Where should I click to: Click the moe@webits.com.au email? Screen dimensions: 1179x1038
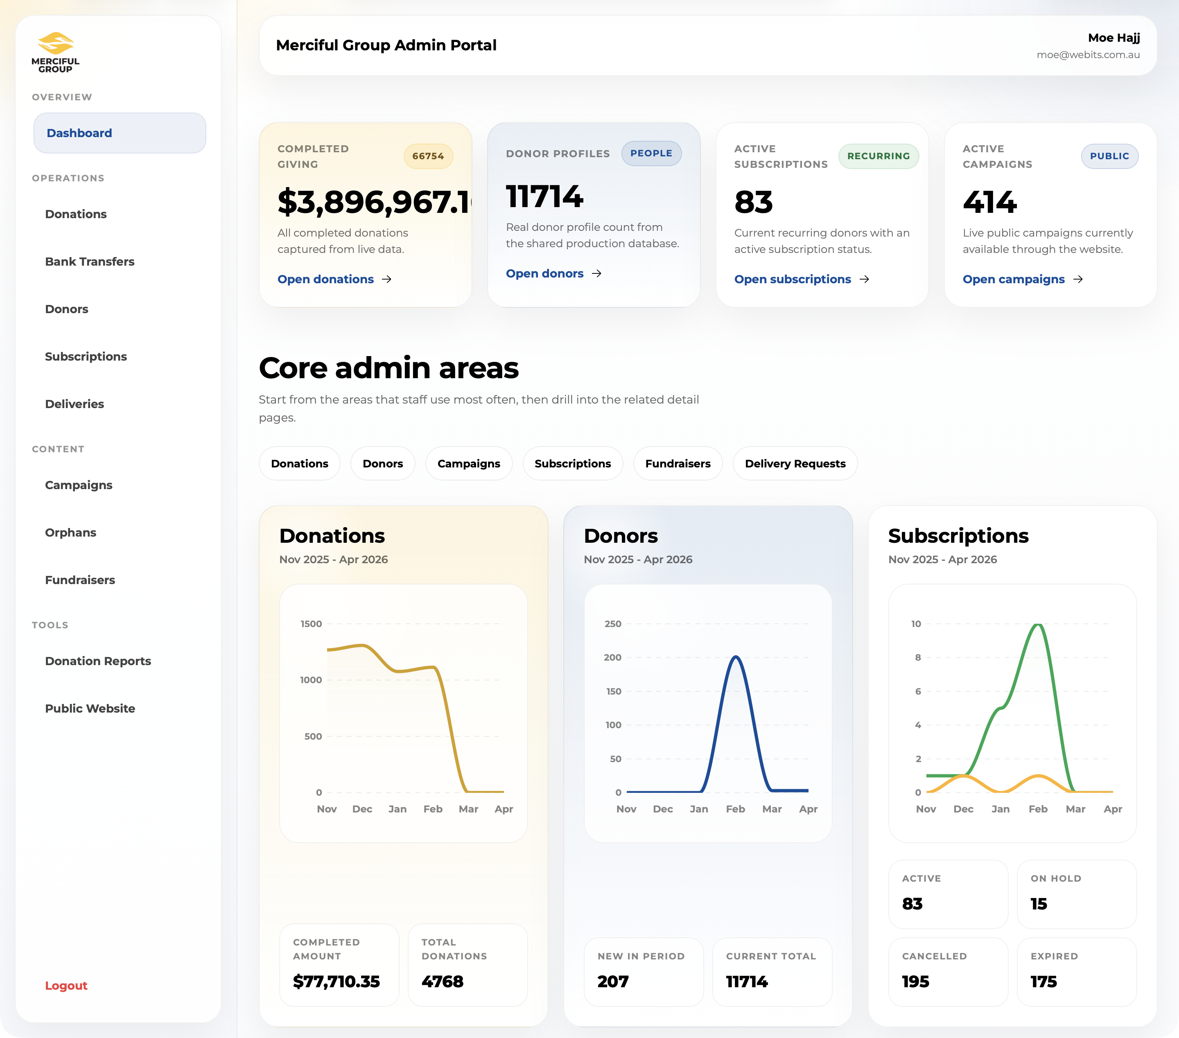1089,55
